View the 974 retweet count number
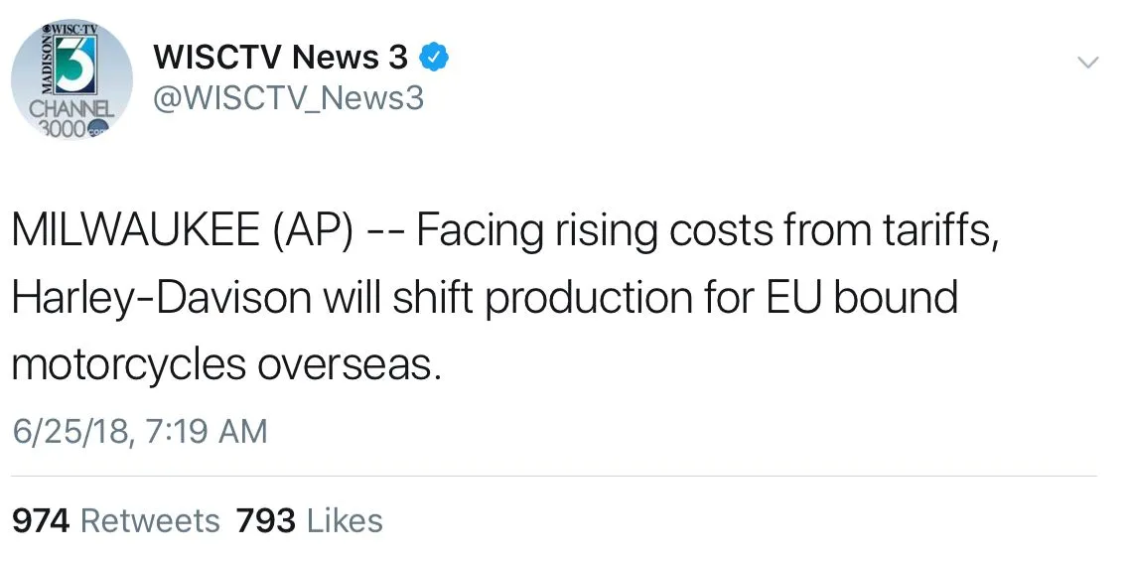1127x561 pixels. 40,520
